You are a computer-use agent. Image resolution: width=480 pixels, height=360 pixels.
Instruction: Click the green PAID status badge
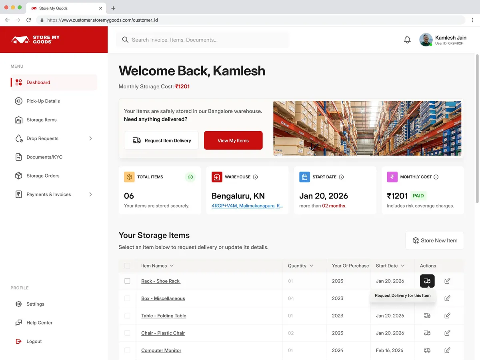(x=418, y=196)
